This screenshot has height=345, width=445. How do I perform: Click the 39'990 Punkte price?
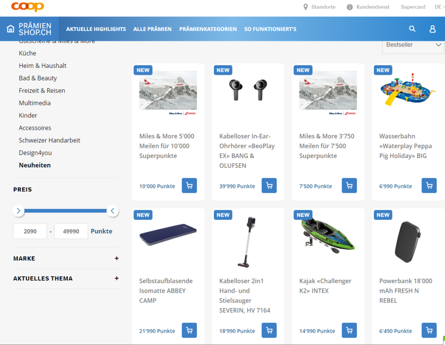click(237, 187)
